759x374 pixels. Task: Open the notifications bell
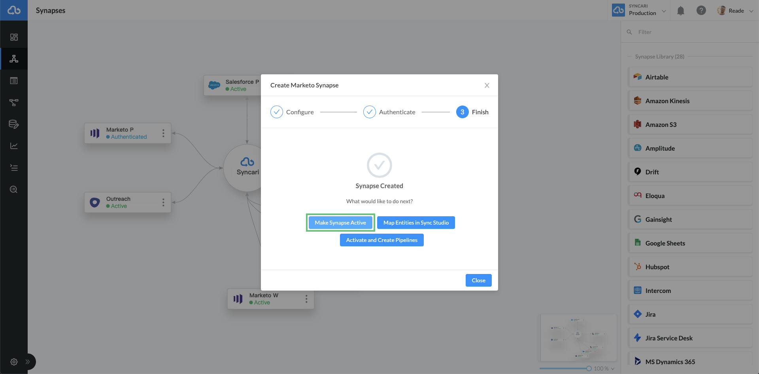(681, 11)
